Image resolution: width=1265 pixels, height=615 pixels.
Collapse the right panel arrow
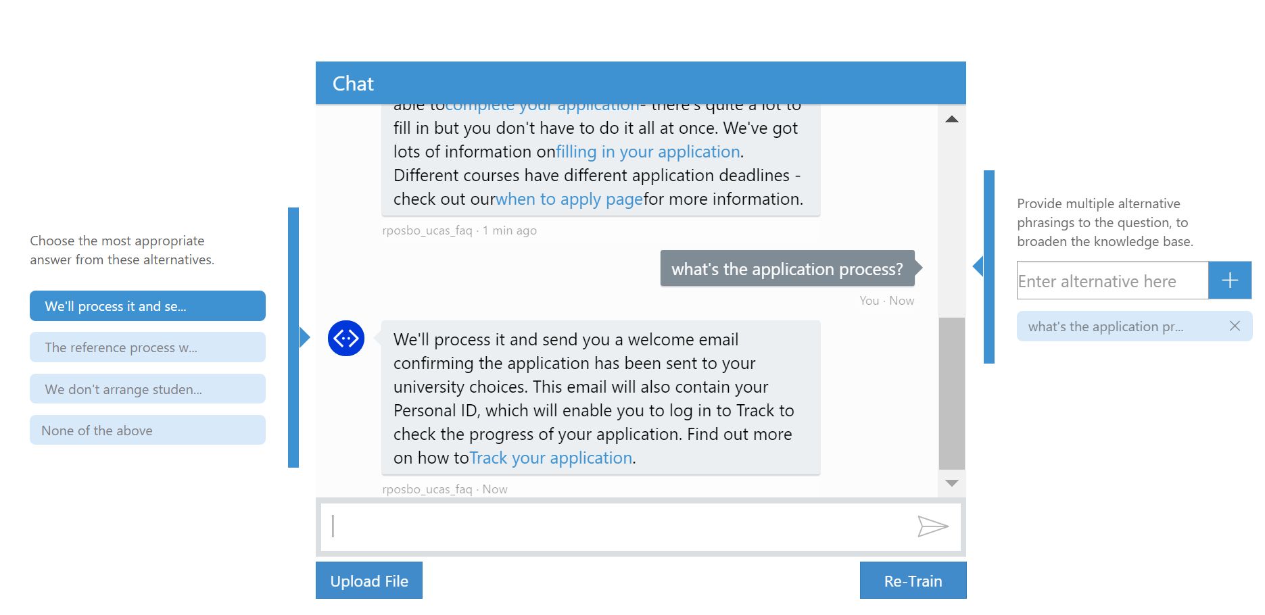pyautogui.click(x=978, y=266)
